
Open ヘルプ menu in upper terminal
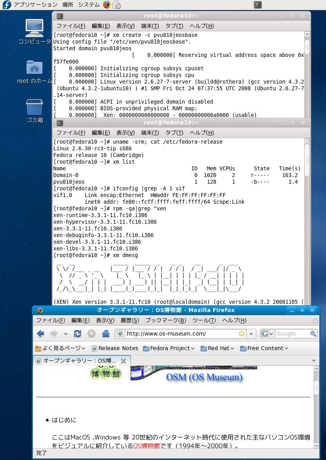(x=201, y=26)
